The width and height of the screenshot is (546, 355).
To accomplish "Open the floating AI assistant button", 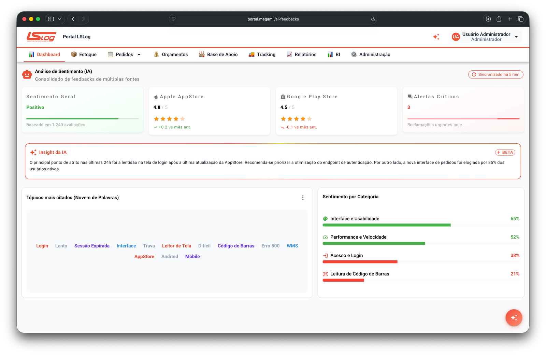I will coord(514,318).
